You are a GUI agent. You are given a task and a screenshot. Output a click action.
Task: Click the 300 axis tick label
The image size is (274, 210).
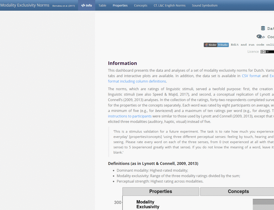[118, 202]
